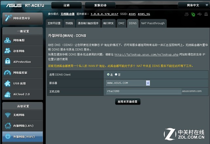Open 外部网络(WAN) in the sidebar
The height and width of the screenshot is (144, 210).
[23, 137]
